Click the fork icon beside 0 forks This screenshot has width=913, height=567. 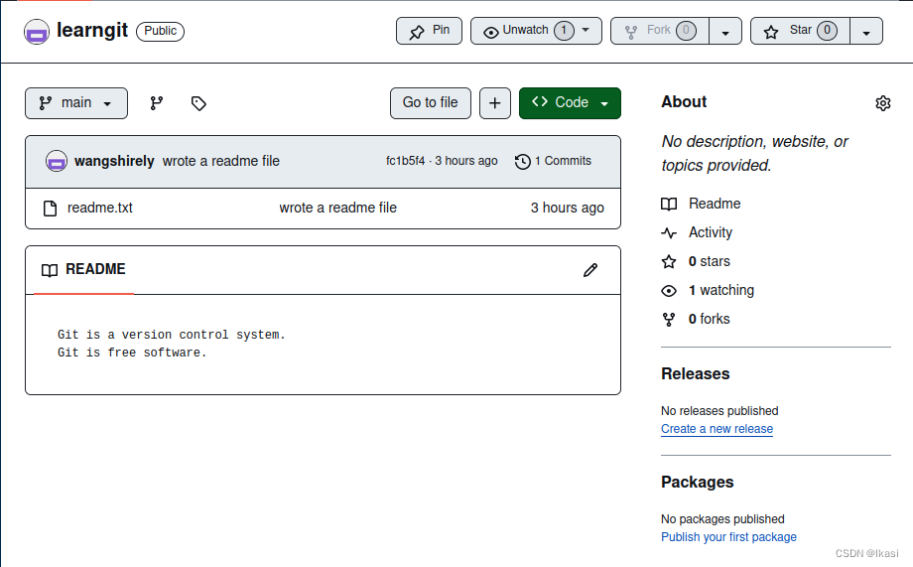click(x=669, y=320)
